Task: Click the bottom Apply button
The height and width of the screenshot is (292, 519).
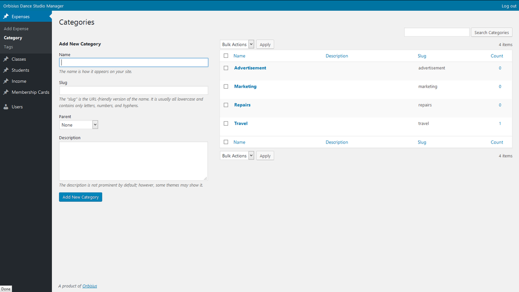Action: 265,156
